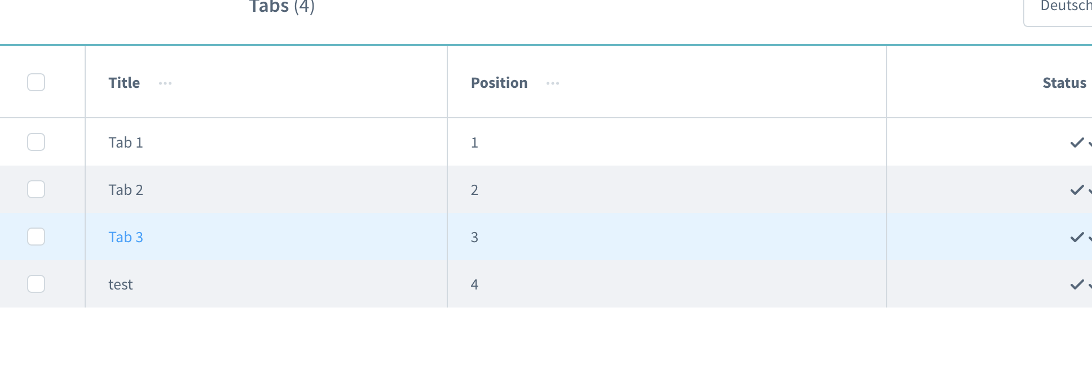Tick the checkbox beside Tab 3
Image resolution: width=1092 pixels, height=392 pixels.
coord(36,237)
